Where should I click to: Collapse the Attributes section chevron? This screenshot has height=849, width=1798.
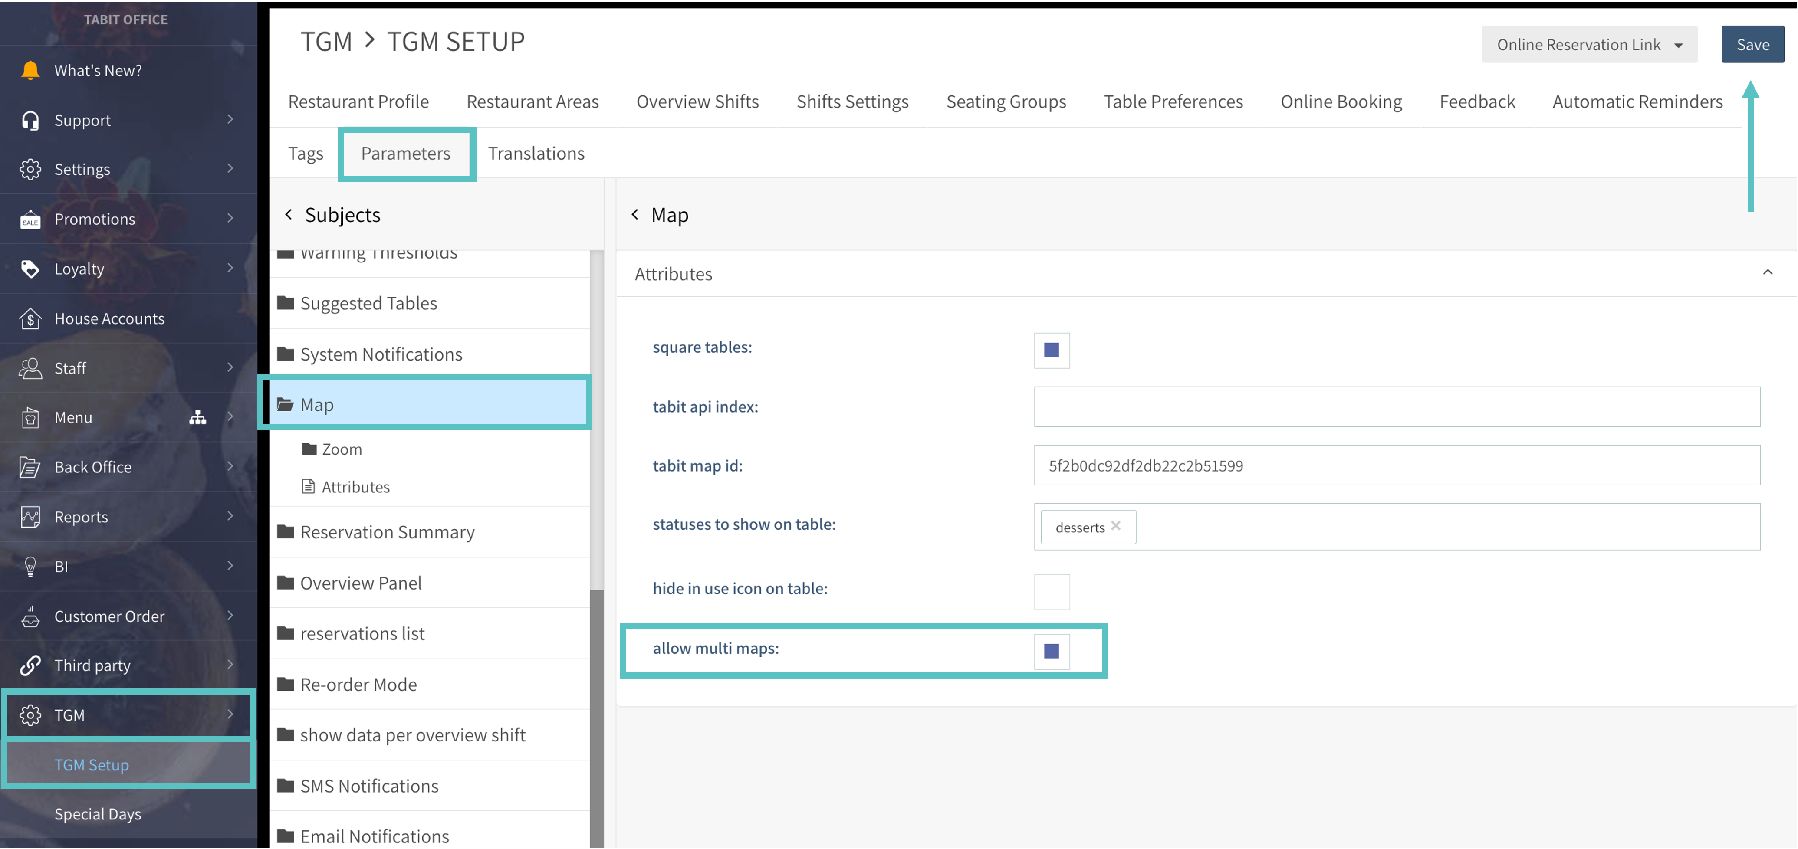1767,273
